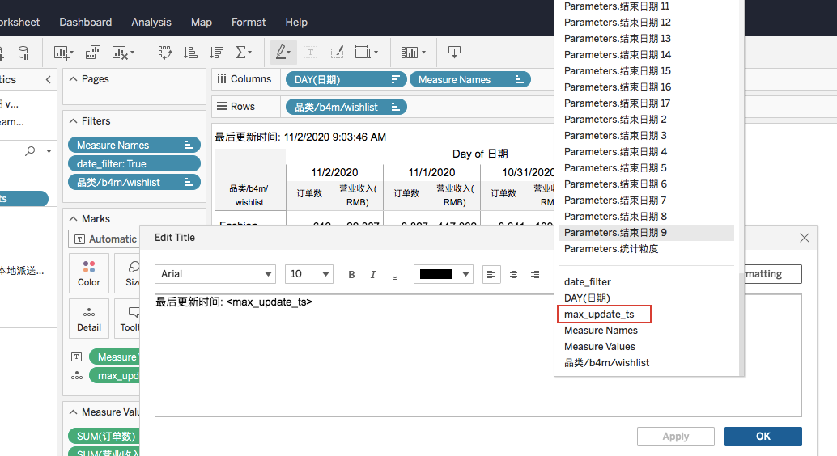The image size is (837, 456).
Task: Click the black text color swatch
Action: 436,274
